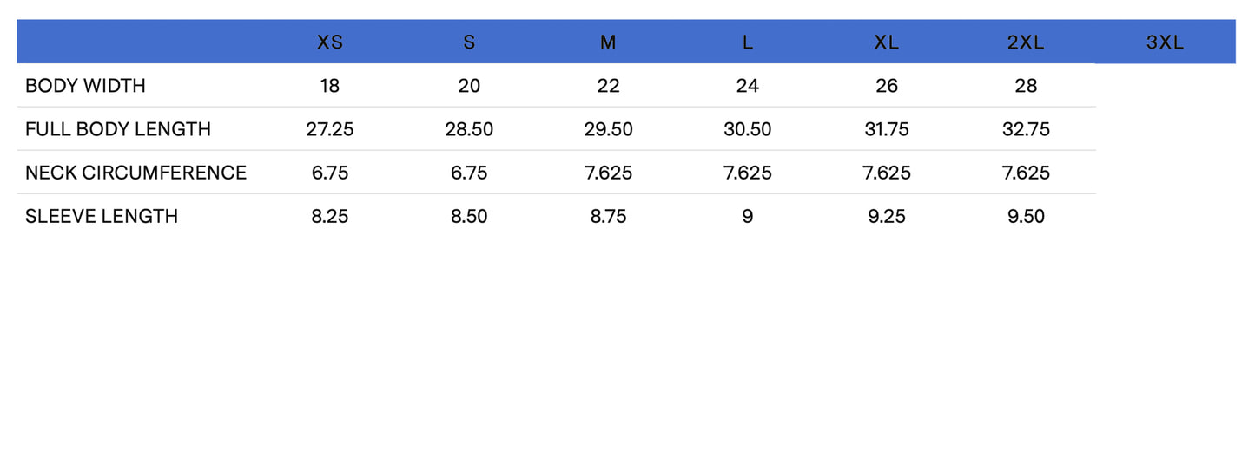The image size is (1255, 464).
Task: Select body width value 28 for 2XL
Action: coord(1026,86)
